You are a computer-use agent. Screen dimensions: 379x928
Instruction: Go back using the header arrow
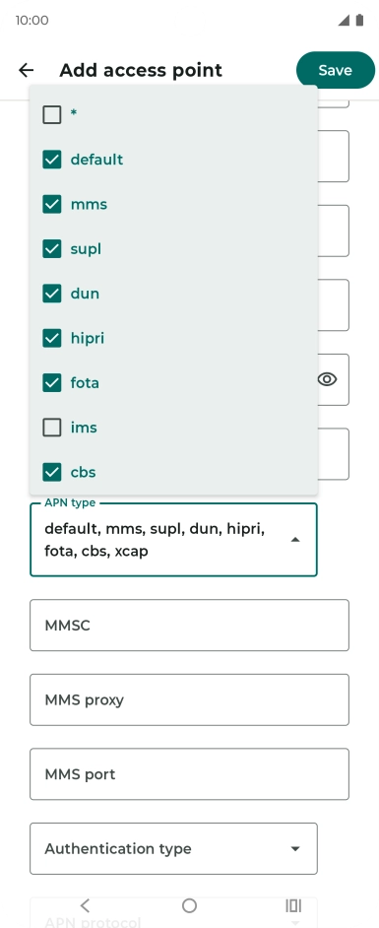pyautogui.click(x=26, y=70)
